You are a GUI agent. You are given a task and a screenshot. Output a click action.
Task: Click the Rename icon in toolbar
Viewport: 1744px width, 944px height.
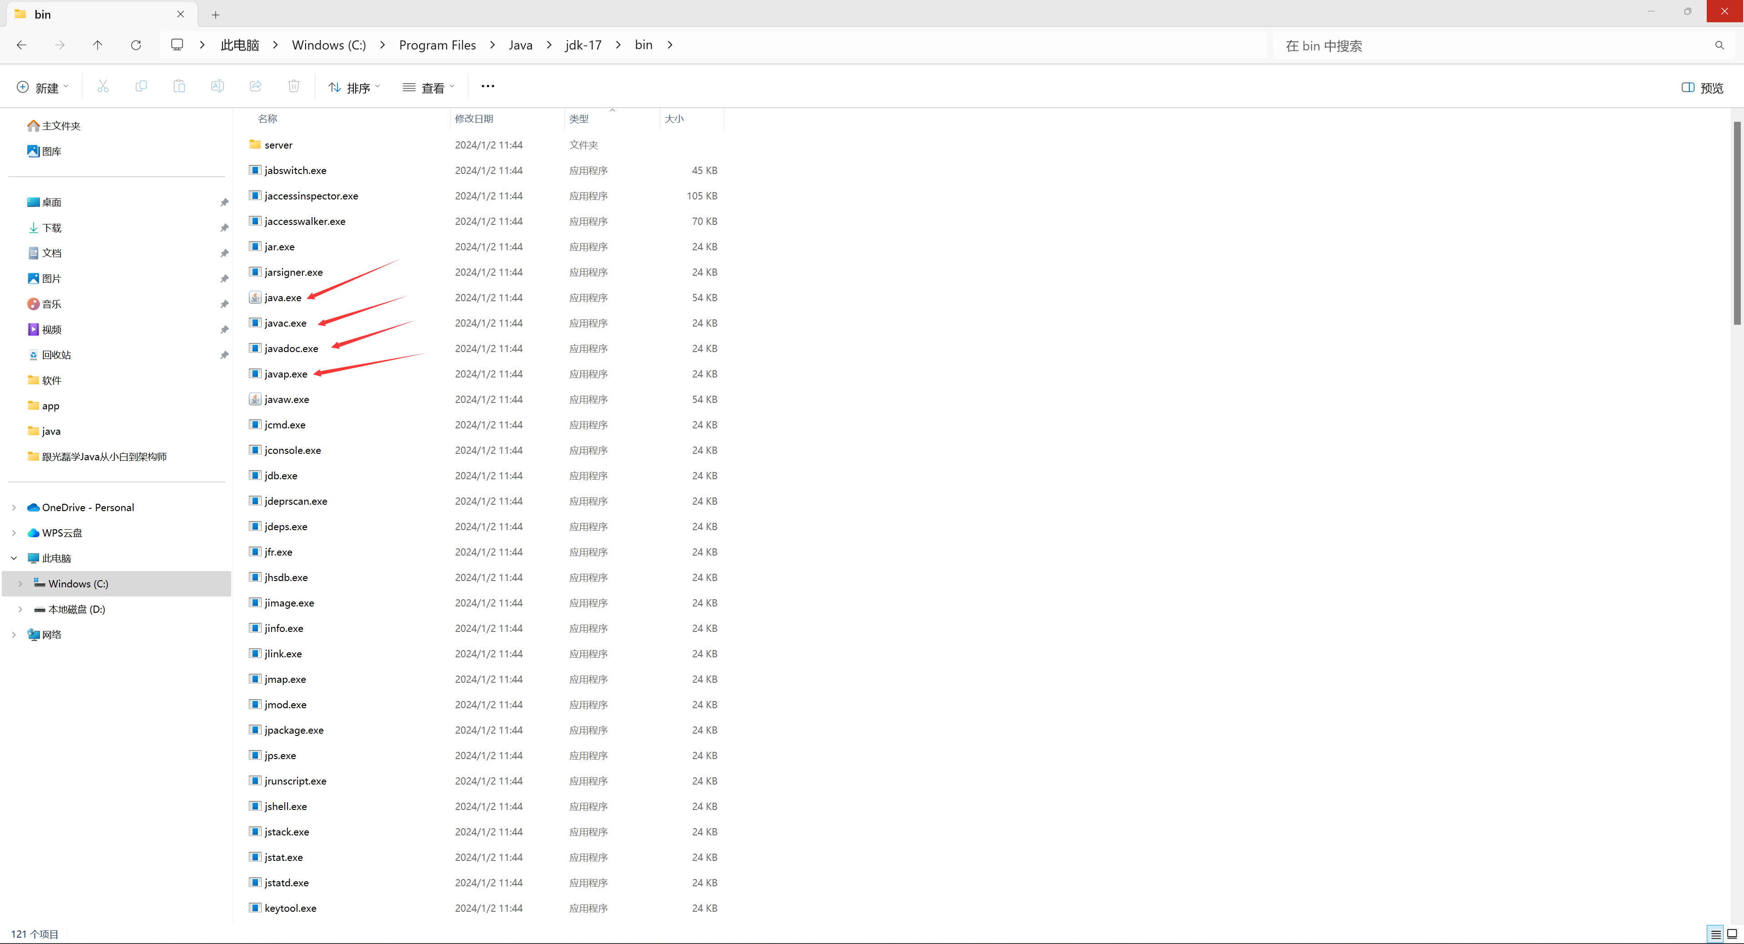tap(218, 86)
